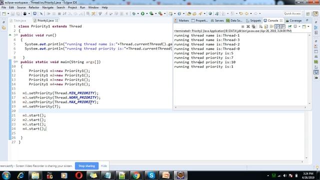Collapse the main method fold marker
The height and width of the screenshot is (180, 320).
click(16, 62)
